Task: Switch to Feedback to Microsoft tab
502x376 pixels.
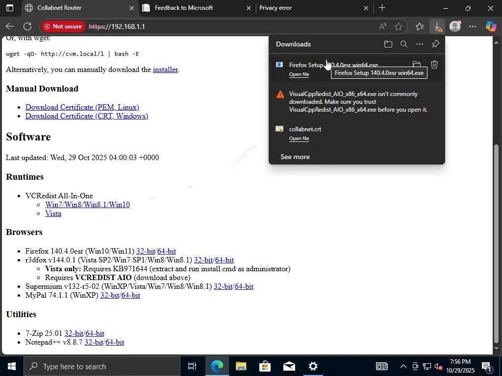Action: pyautogui.click(x=197, y=8)
